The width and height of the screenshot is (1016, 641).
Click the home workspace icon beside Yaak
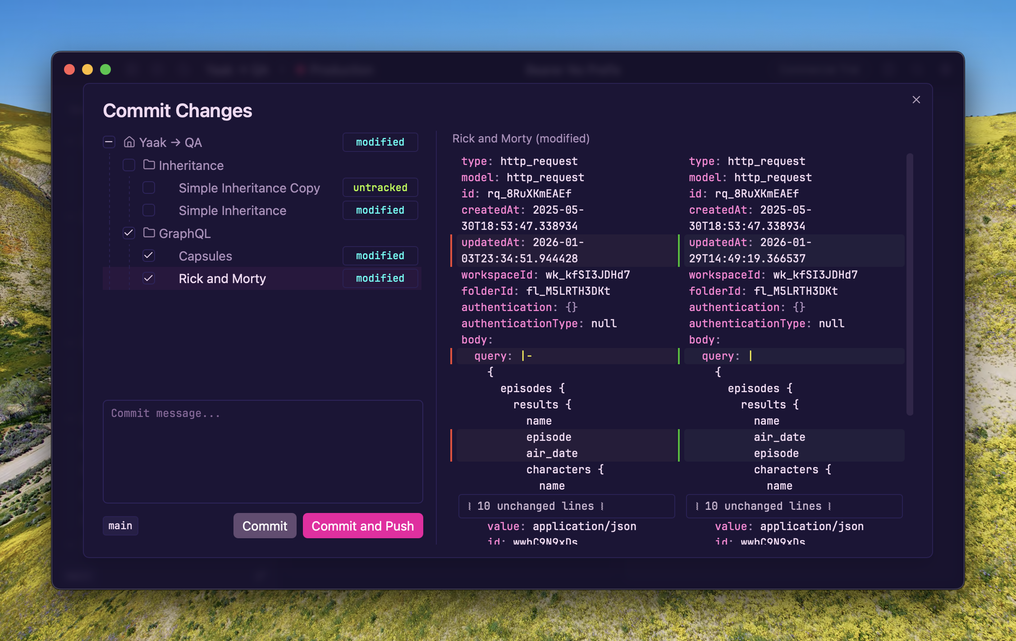pyautogui.click(x=129, y=142)
